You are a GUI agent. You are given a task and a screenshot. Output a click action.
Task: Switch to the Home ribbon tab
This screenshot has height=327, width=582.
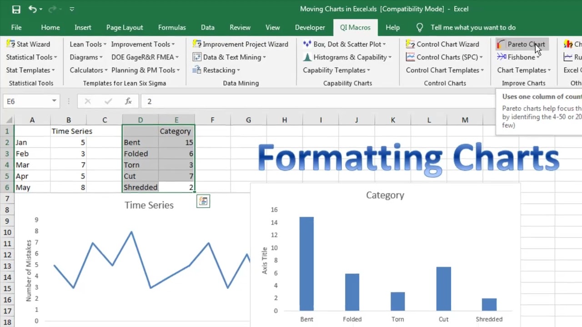click(50, 27)
